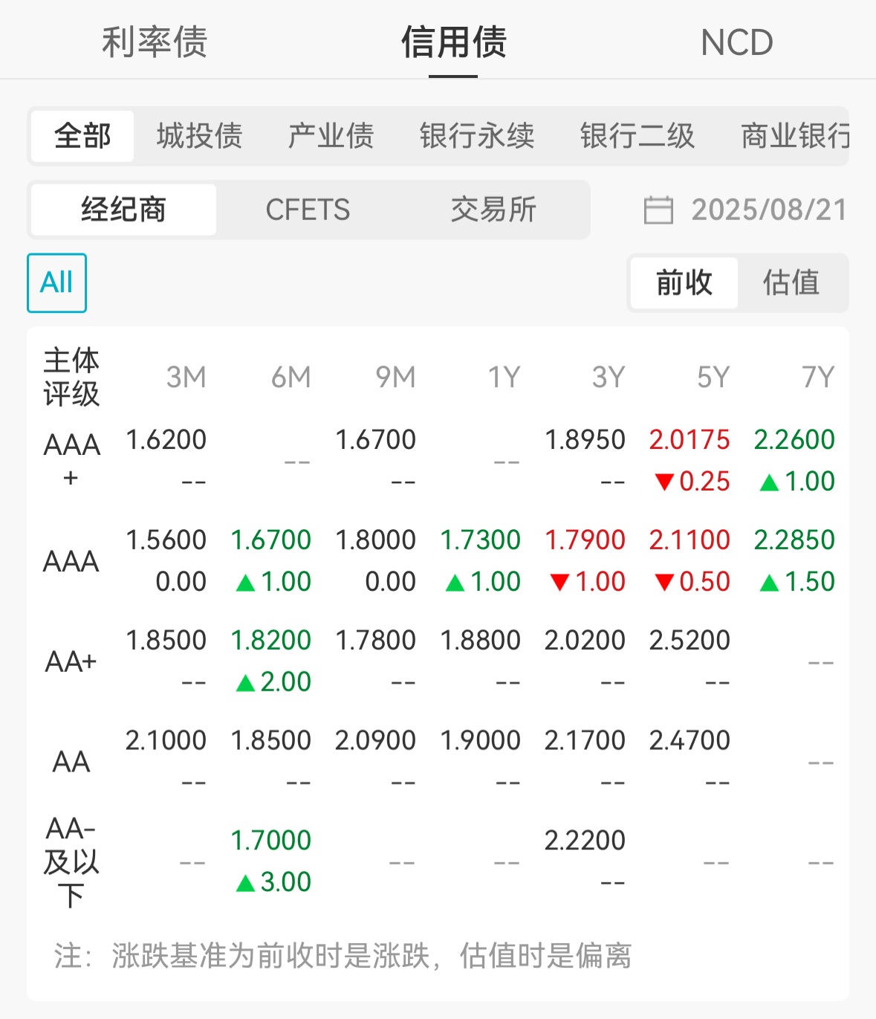Screen dimensions: 876x1019
Task: Switch to the 利率债 tab
Action: [155, 42]
